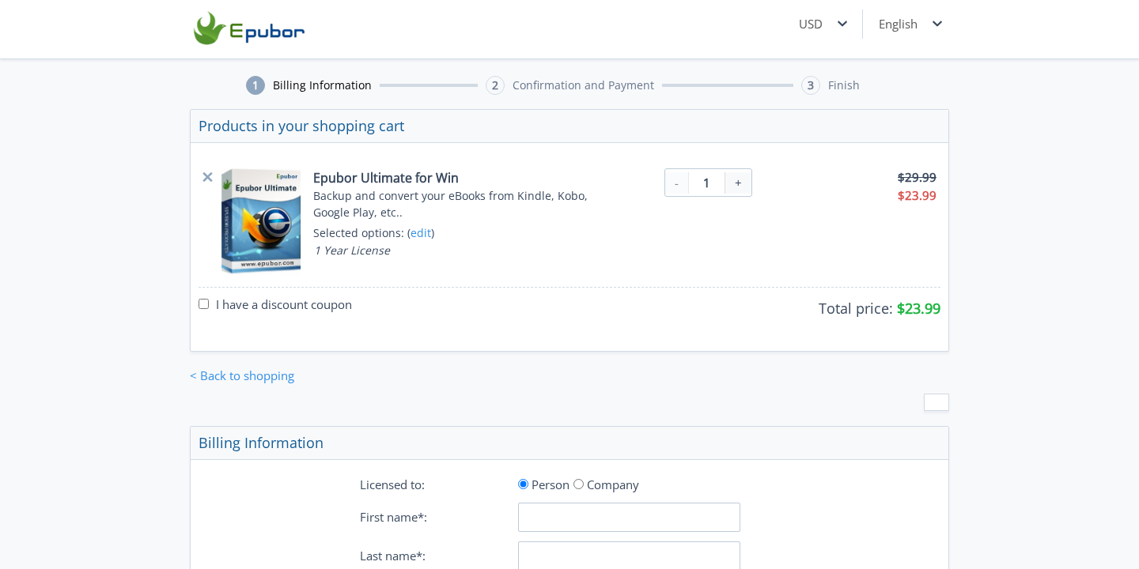Click the struck-through $29.99 price

pos(917,178)
